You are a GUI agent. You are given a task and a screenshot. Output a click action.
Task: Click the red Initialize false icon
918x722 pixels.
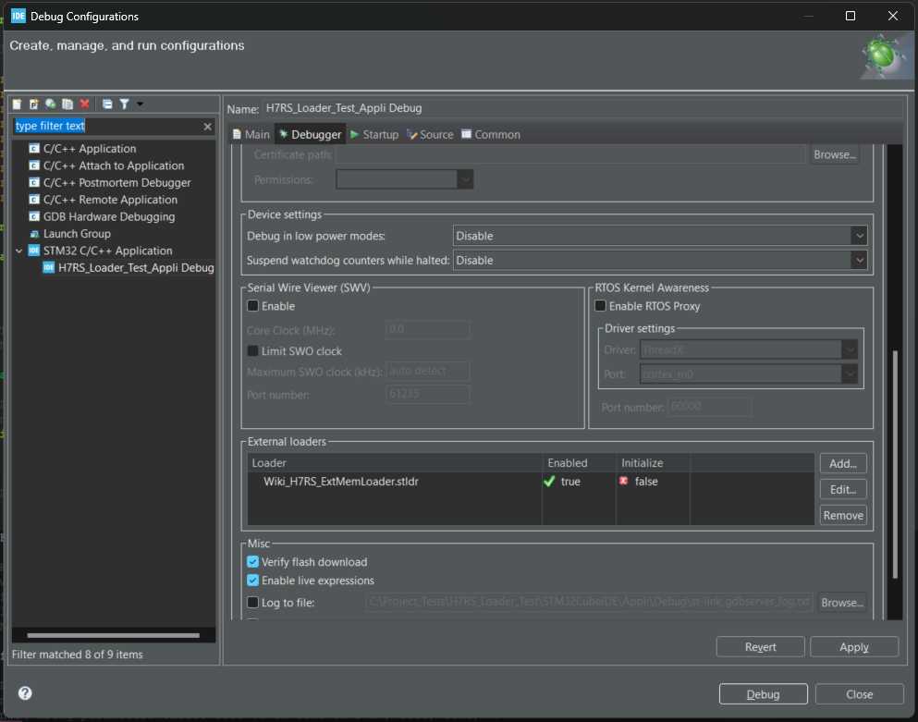pos(623,481)
